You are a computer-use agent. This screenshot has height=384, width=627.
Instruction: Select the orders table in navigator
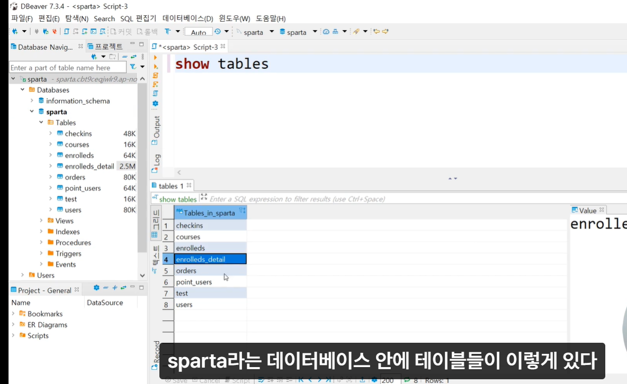coord(75,177)
